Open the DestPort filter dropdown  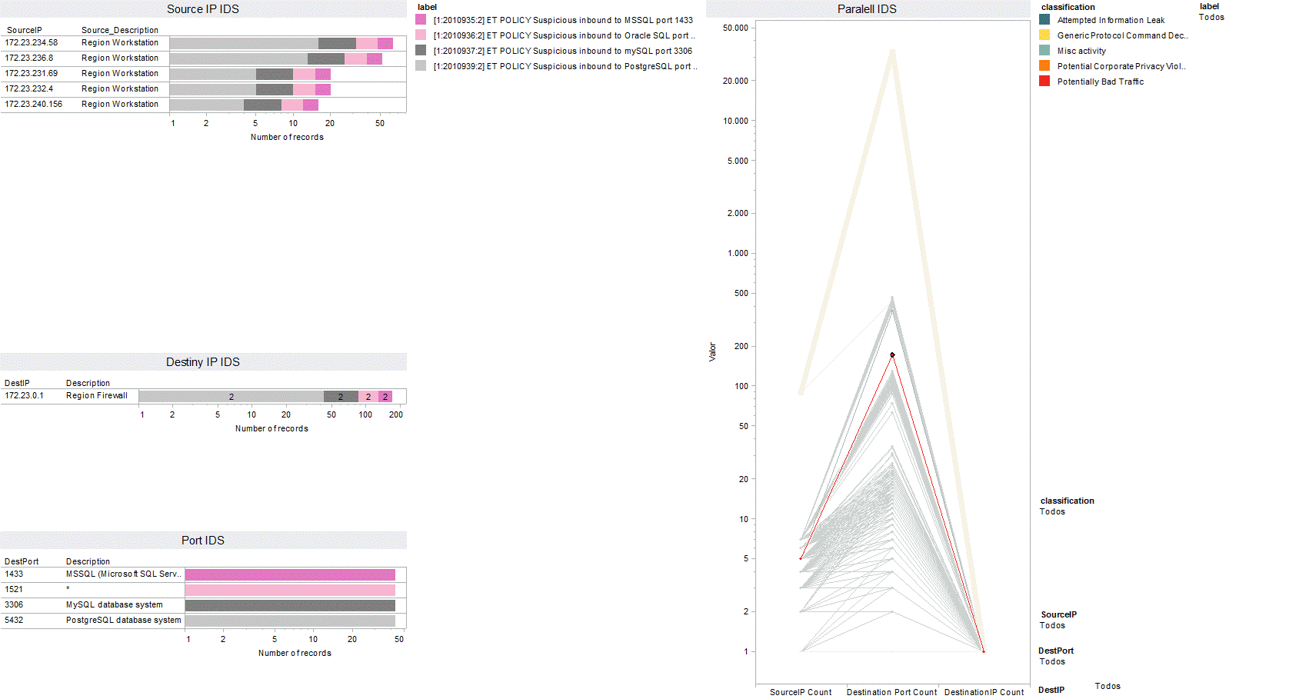pos(1053,661)
